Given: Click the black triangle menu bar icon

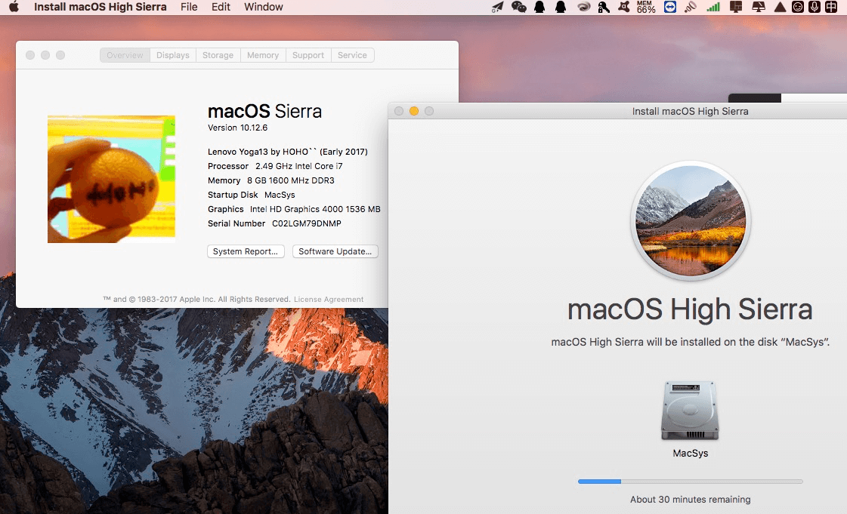Looking at the screenshot, I should [780, 7].
